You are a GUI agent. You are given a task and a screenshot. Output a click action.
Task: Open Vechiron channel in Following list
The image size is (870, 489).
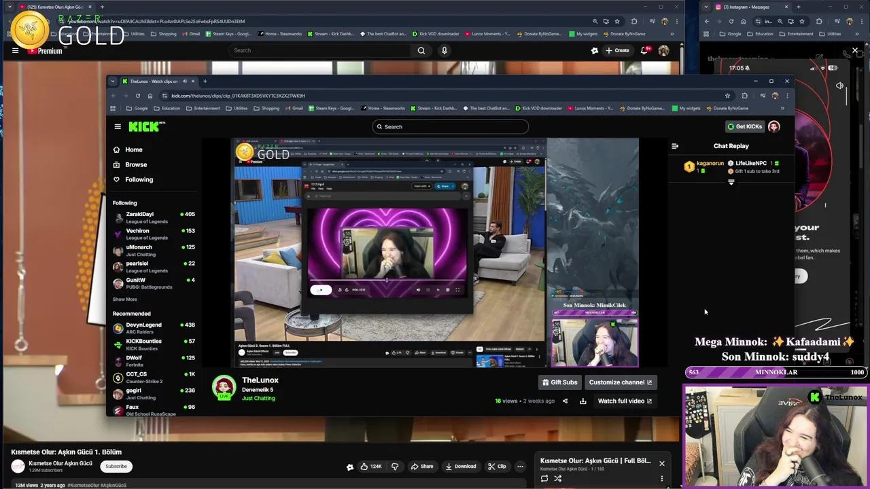click(x=154, y=234)
